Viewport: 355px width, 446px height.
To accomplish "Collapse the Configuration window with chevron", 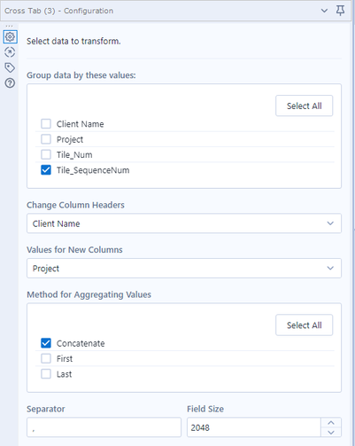I will (324, 11).
